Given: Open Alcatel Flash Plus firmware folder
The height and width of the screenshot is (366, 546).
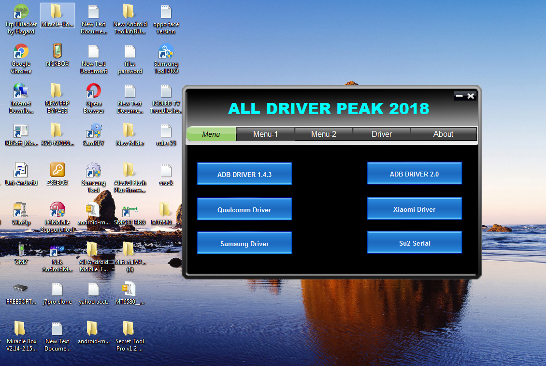Looking at the screenshot, I should [129, 178].
